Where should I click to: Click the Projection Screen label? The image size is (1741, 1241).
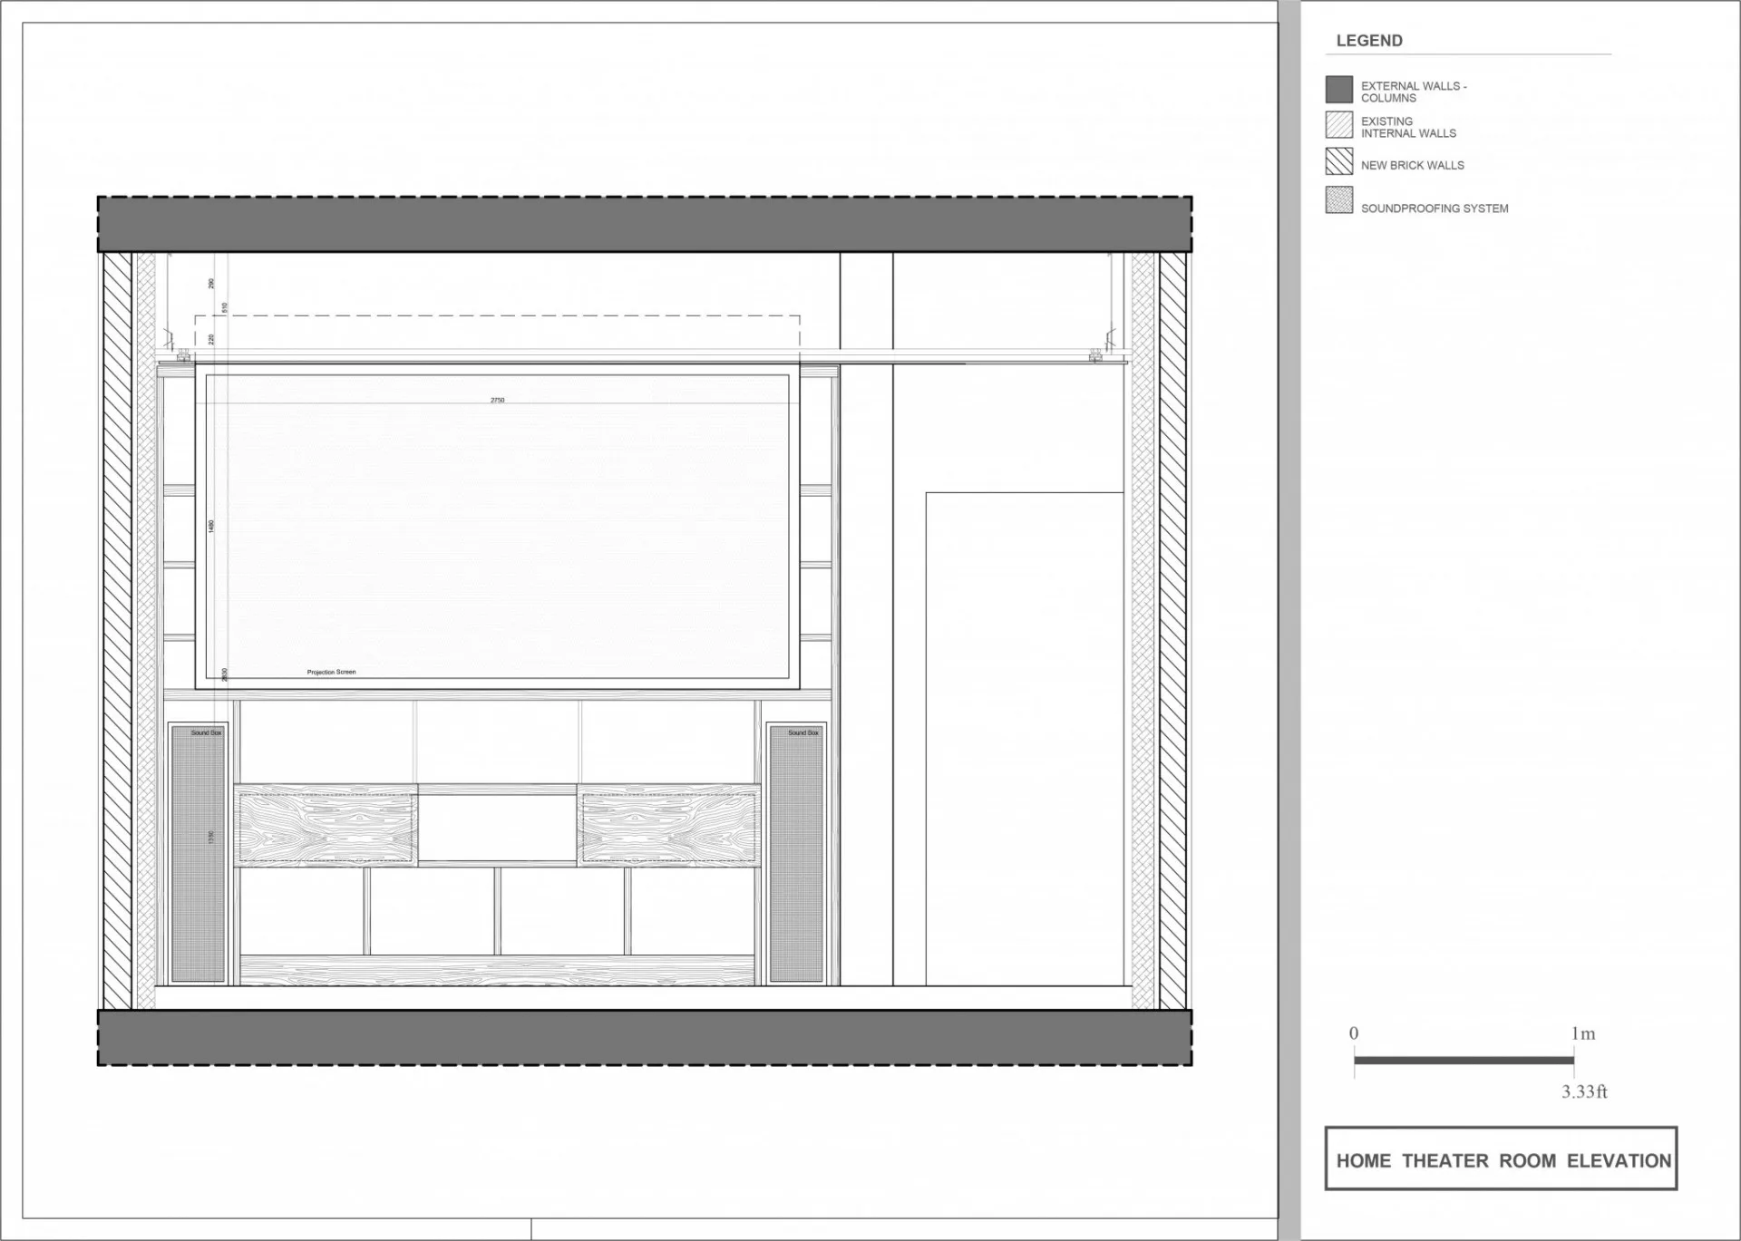click(x=331, y=672)
